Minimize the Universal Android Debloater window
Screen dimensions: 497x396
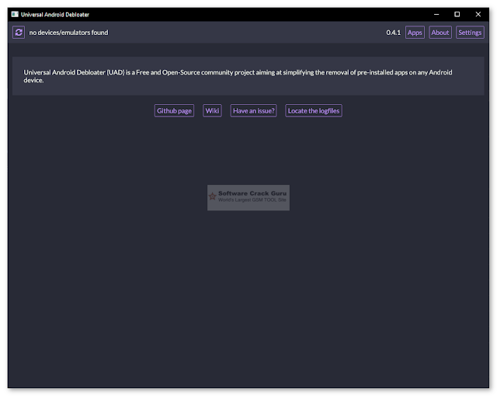click(436, 14)
